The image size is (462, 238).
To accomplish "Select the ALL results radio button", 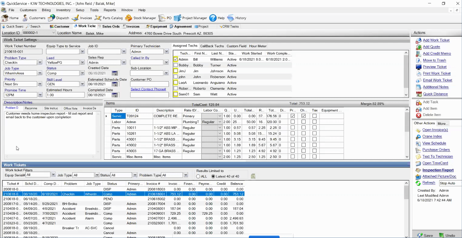I will tap(199, 176).
